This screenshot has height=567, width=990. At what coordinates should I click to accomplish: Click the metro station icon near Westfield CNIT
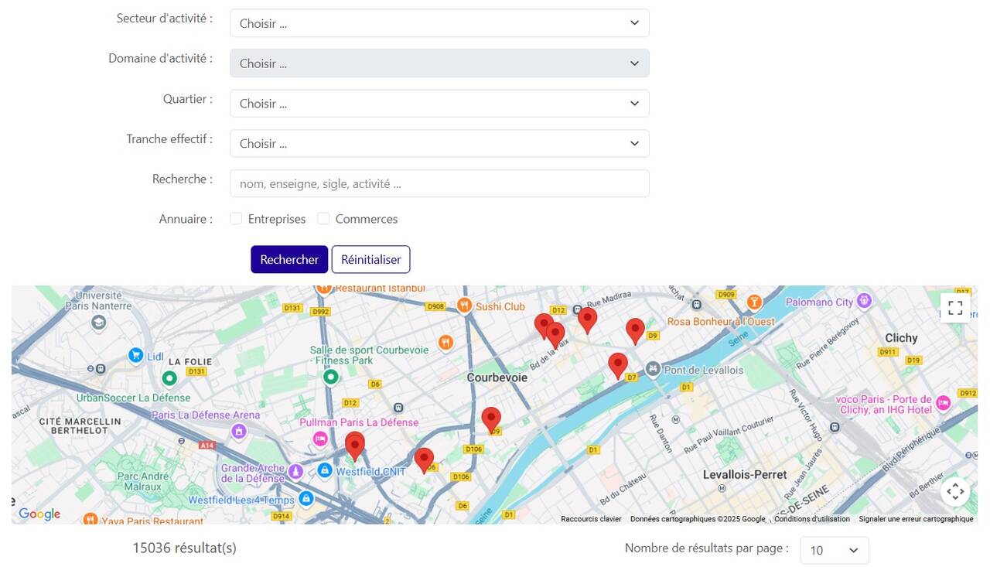tap(325, 470)
